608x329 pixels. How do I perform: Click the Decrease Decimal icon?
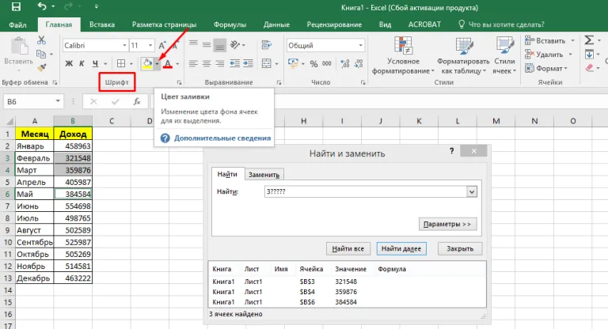pyautogui.click(x=359, y=63)
